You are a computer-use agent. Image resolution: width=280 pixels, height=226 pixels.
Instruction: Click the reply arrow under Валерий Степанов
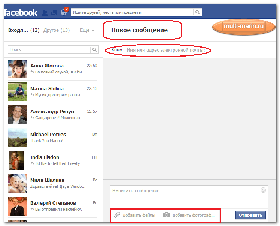pos(32,209)
